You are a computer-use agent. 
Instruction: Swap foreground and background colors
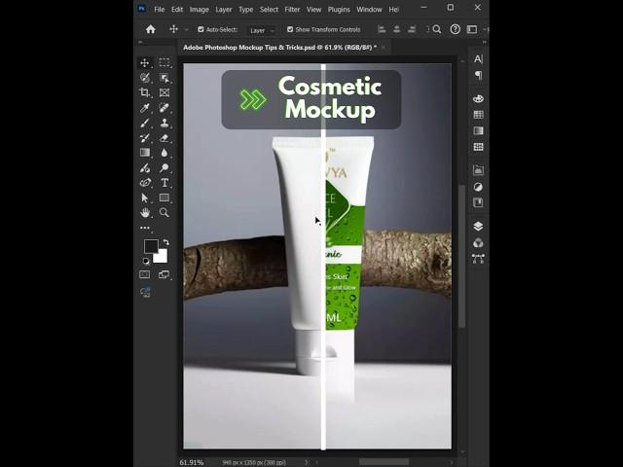tap(166, 242)
